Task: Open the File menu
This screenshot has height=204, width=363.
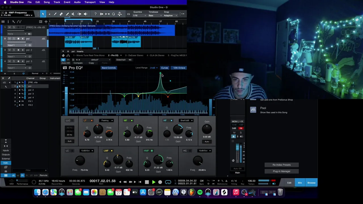Action: (29, 2)
